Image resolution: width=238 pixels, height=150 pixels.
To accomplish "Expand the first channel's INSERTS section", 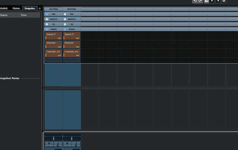I will coord(53,19).
